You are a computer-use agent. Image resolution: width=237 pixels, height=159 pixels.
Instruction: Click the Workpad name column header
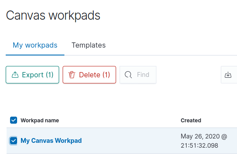tap(40, 121)
